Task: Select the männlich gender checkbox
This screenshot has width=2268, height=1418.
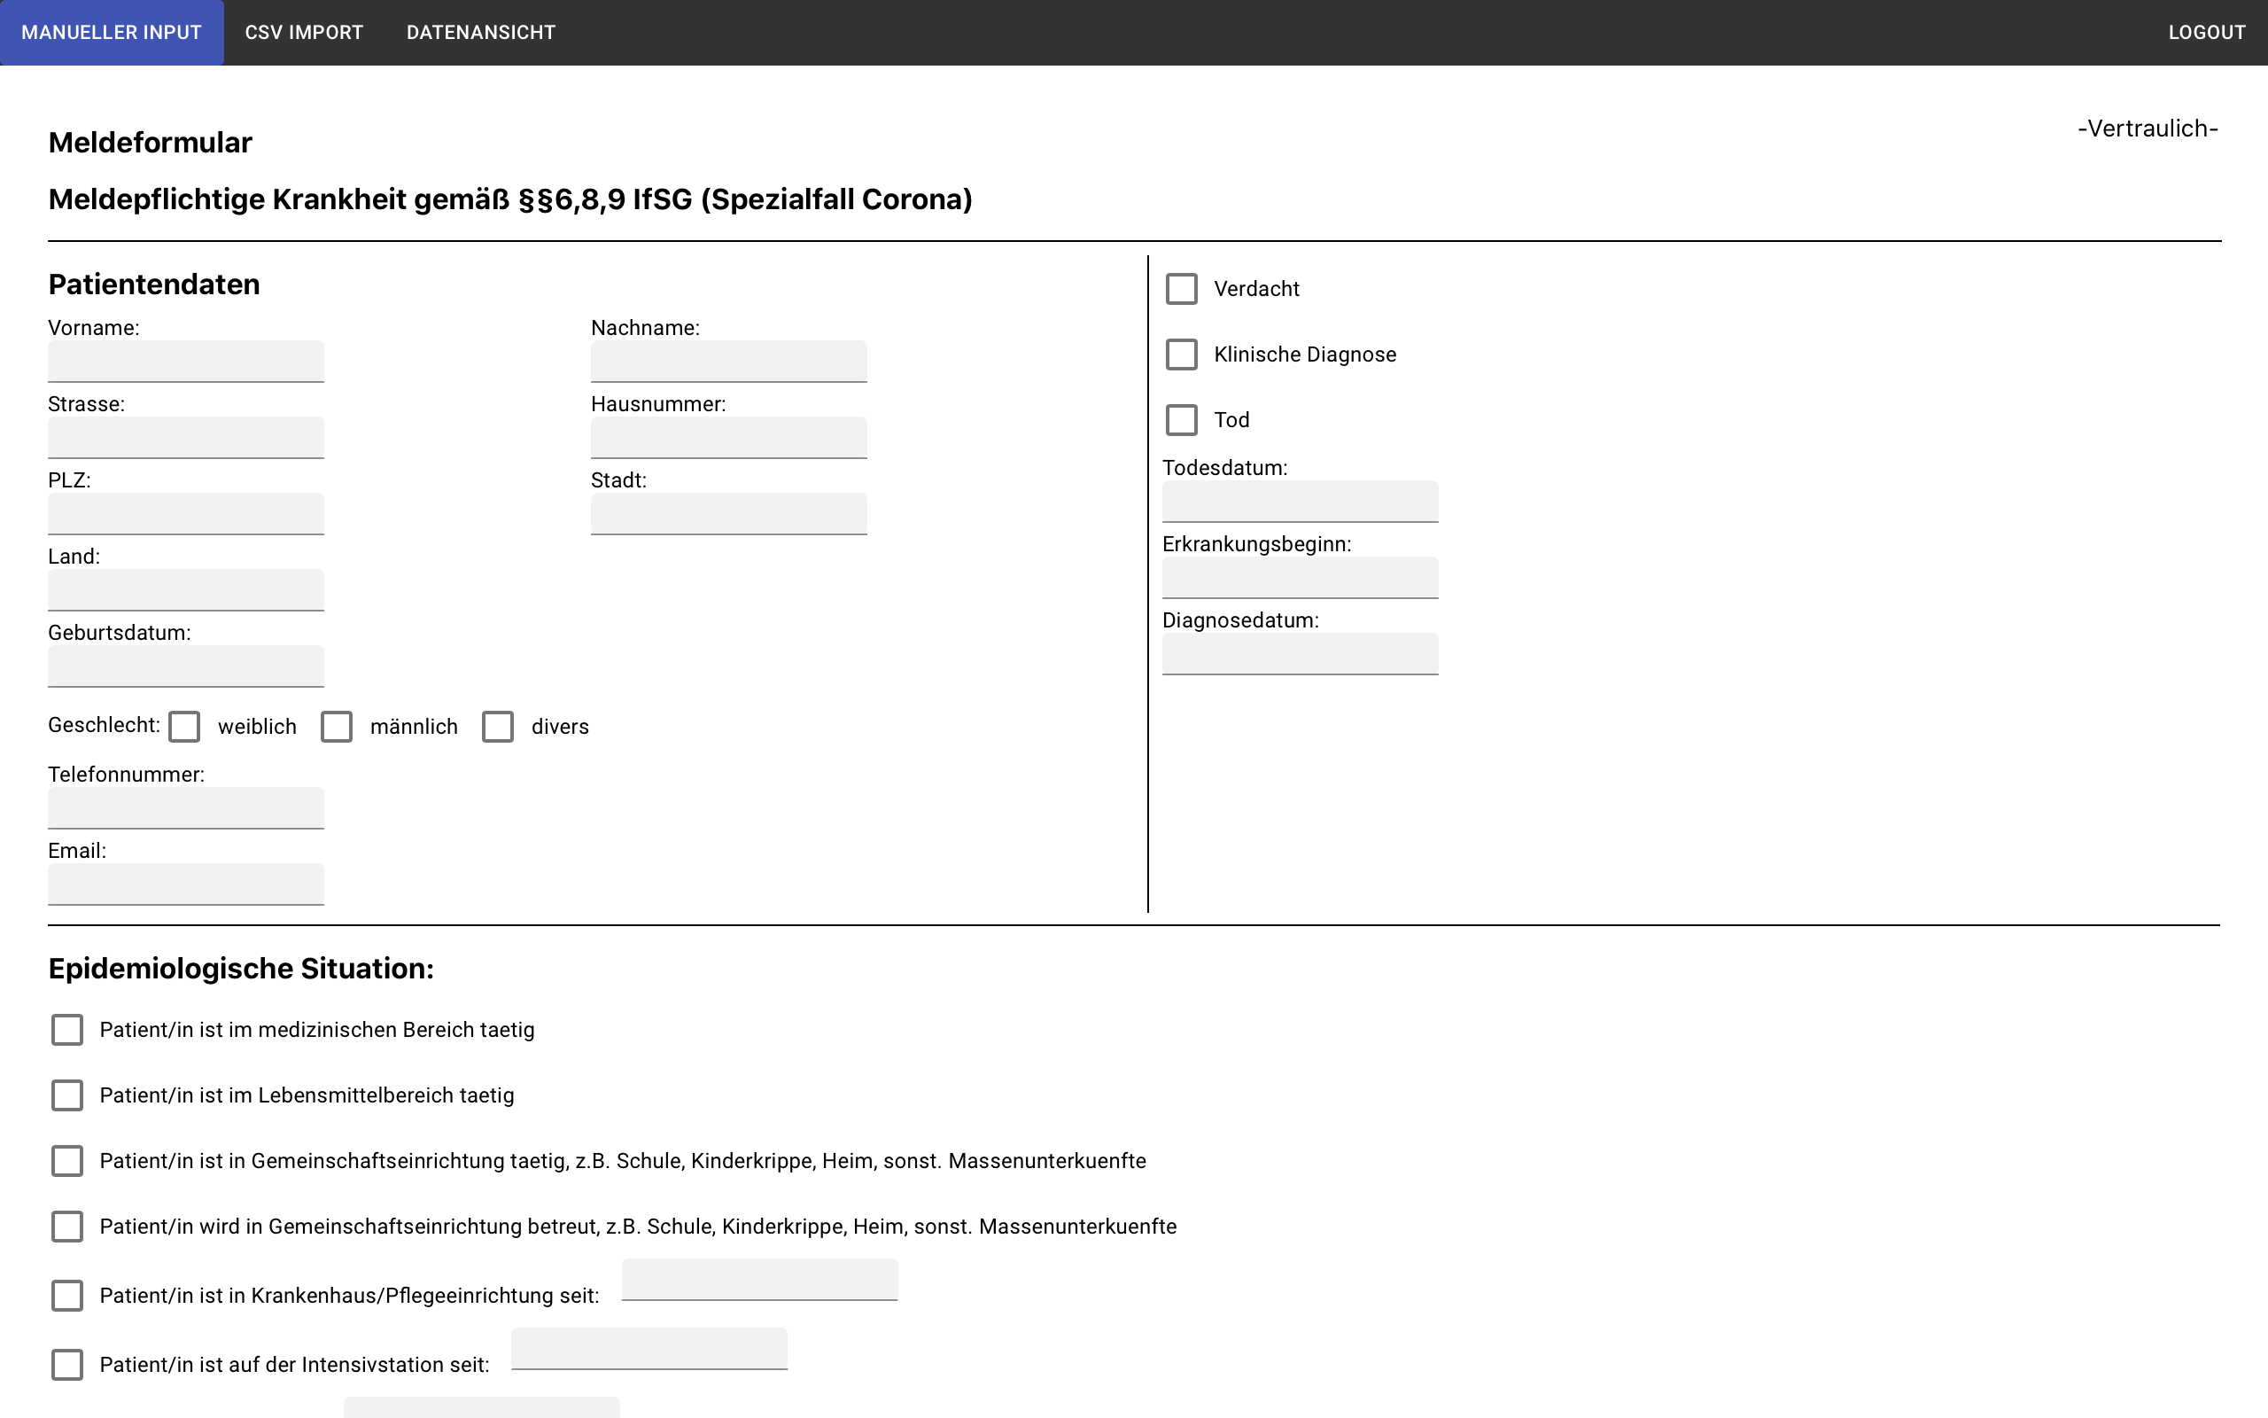Action: tap(337, 727)
